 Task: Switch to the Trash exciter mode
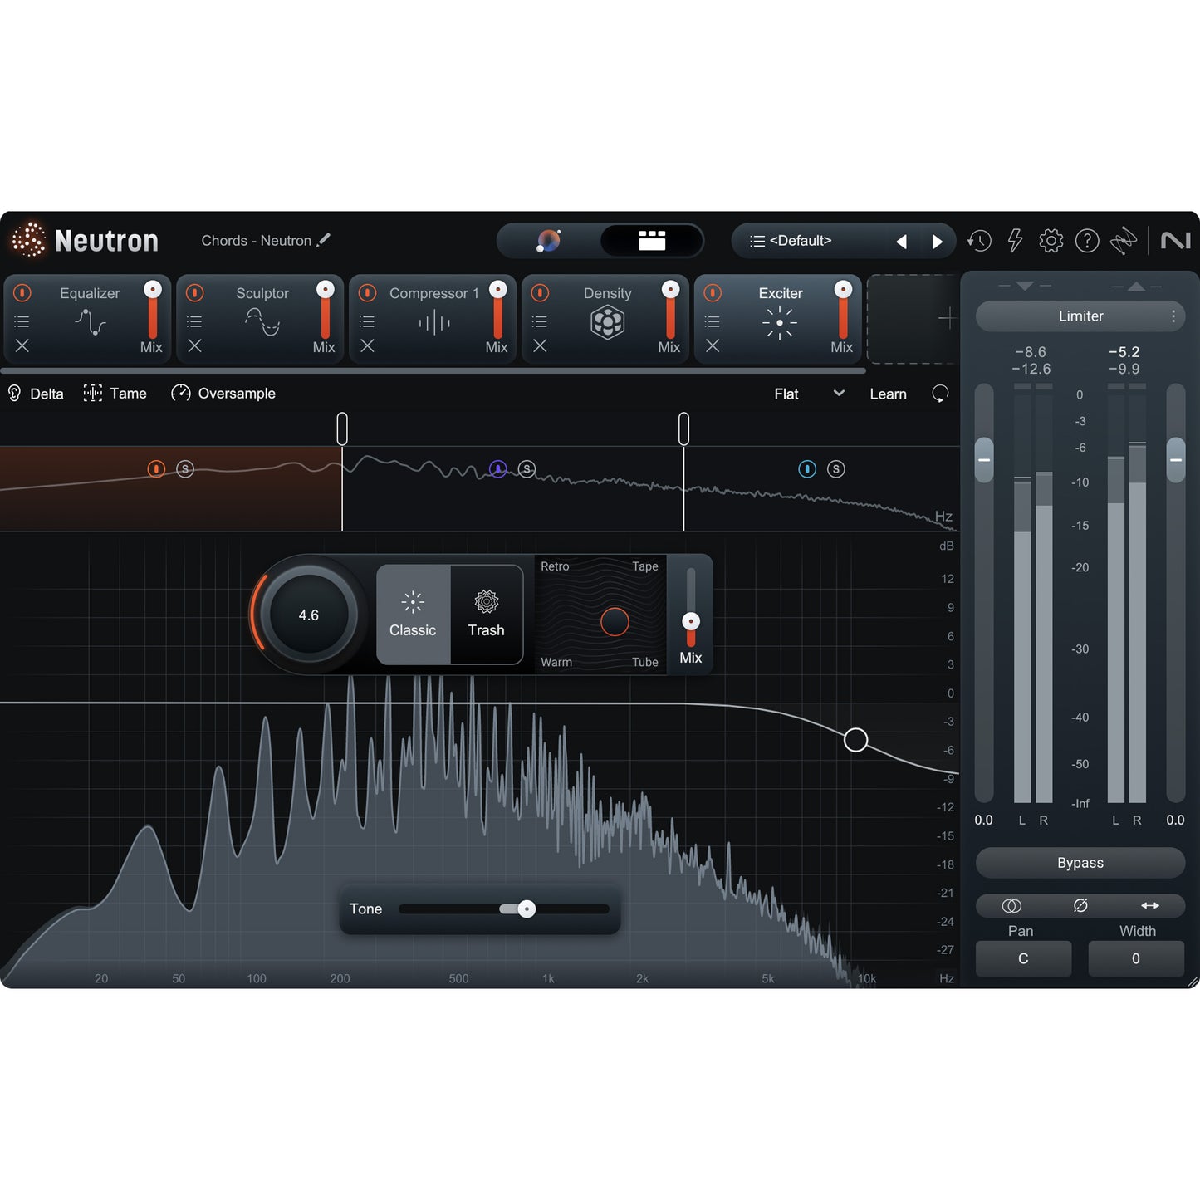(486, 615)
